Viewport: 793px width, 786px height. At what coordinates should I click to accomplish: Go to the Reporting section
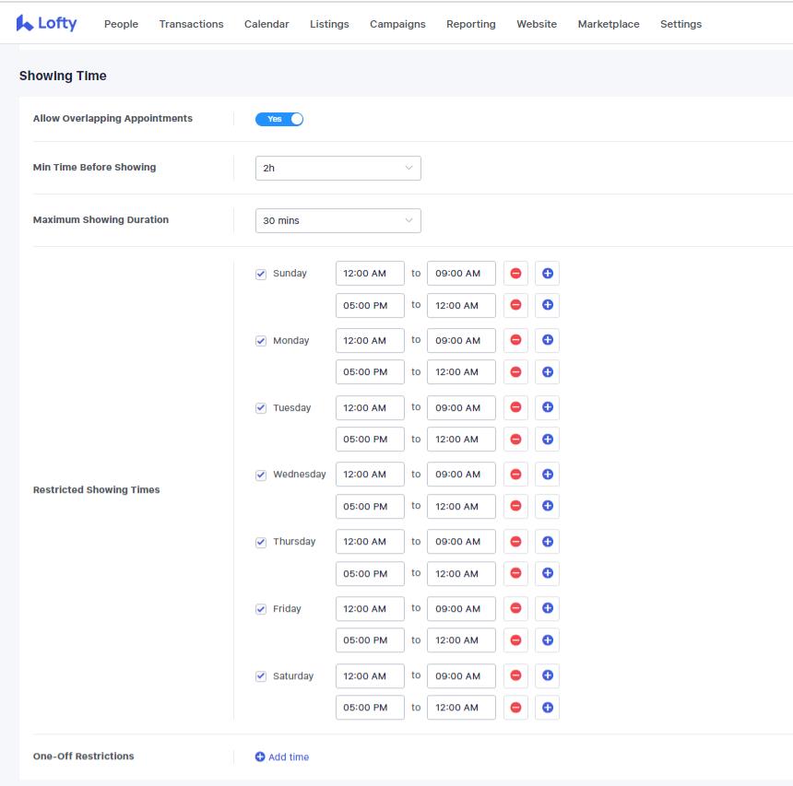pyautogui.click(x=470, y=24)
